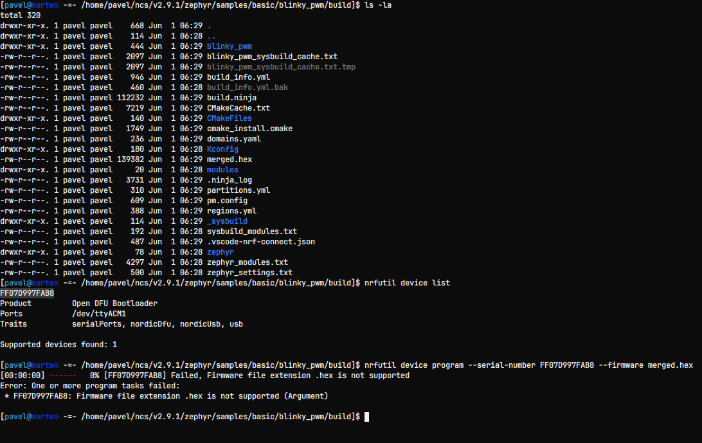
Task: Click the domains.yaml file entry
Action: coord(233,139)
